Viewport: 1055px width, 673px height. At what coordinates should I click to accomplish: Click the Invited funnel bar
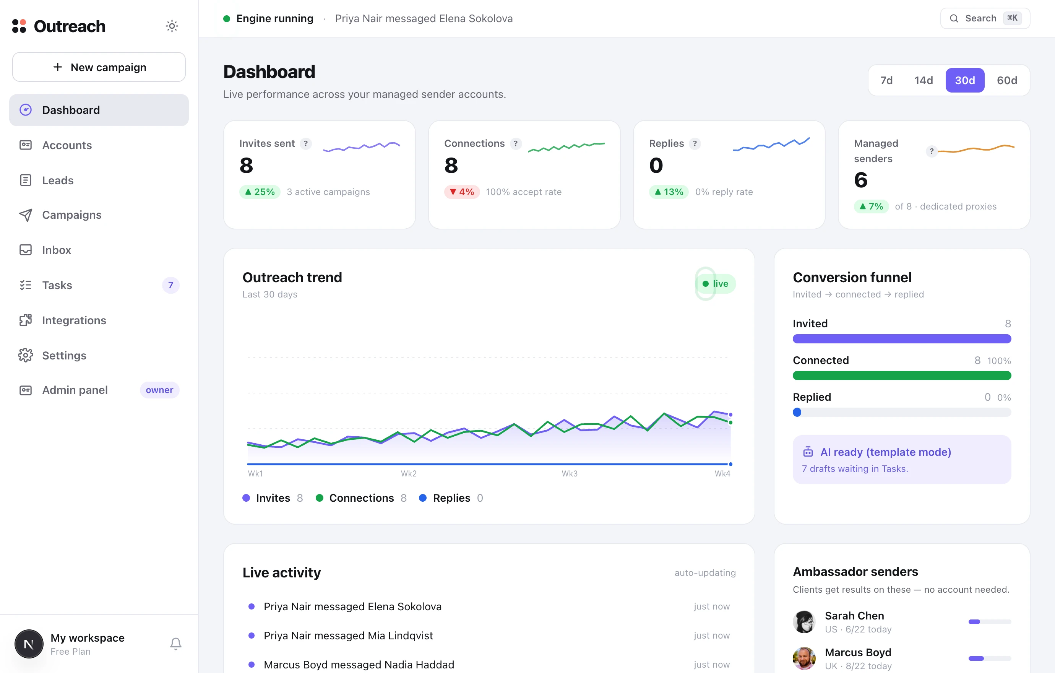[902, 339]
